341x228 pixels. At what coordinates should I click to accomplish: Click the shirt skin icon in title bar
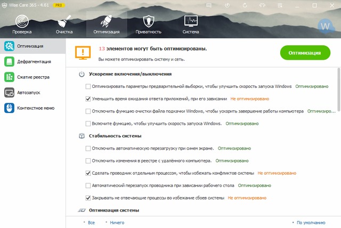pos(262,5)
